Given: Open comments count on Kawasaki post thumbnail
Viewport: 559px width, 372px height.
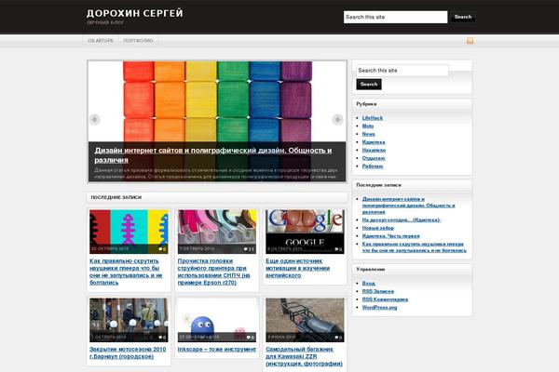Looking at the screenshot, I should coord(339,337).
